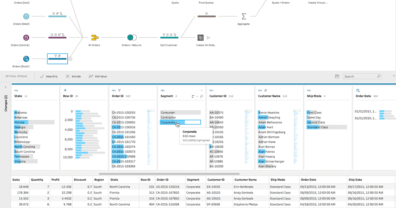The image size is (396, 208).
Task: Open the All Orders union step
Action: [94, 37]
